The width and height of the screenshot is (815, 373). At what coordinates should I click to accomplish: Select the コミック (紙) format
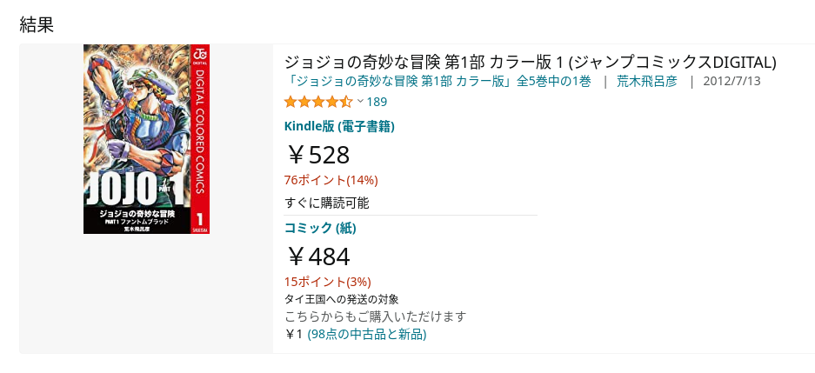pos(320,228)
